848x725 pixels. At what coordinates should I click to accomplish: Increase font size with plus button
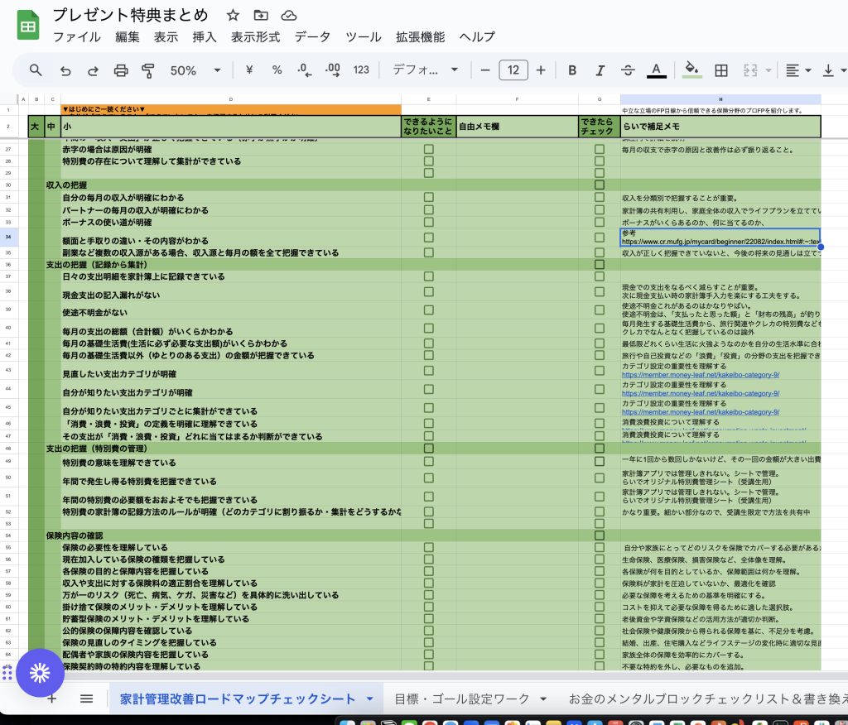pos(541,70)
